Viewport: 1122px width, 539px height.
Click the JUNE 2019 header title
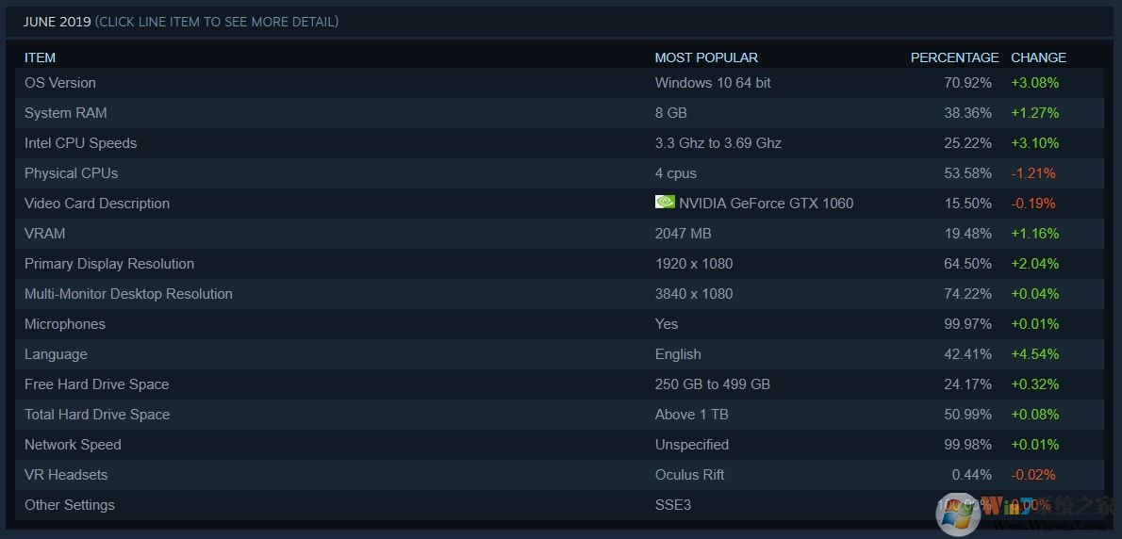point(58,22)
